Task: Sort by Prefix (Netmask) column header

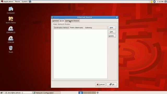Action: [77, 28]
